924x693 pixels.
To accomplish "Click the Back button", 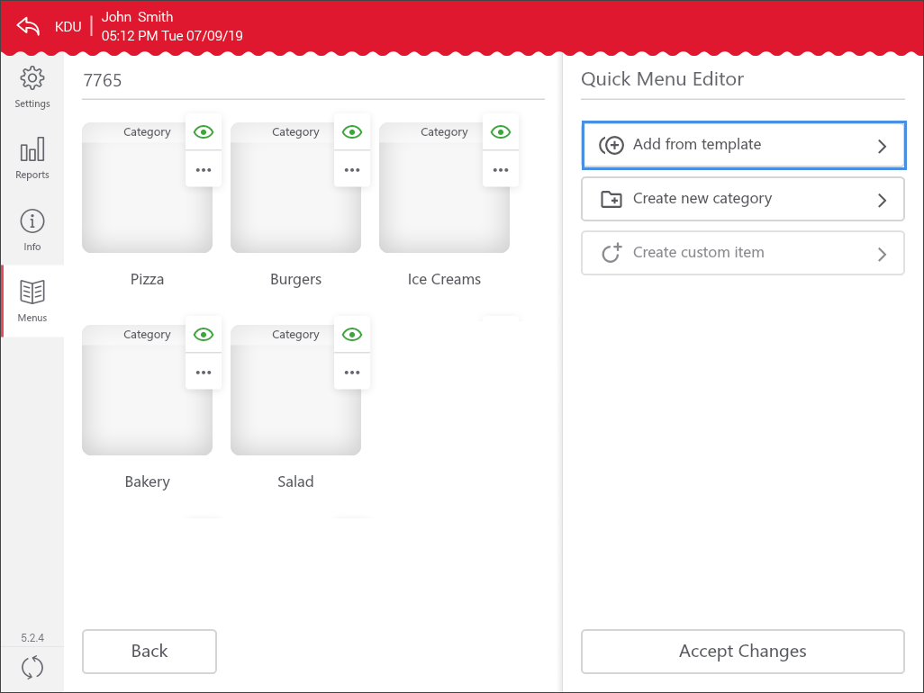I will pyautogui.click(x=149, y=652).
